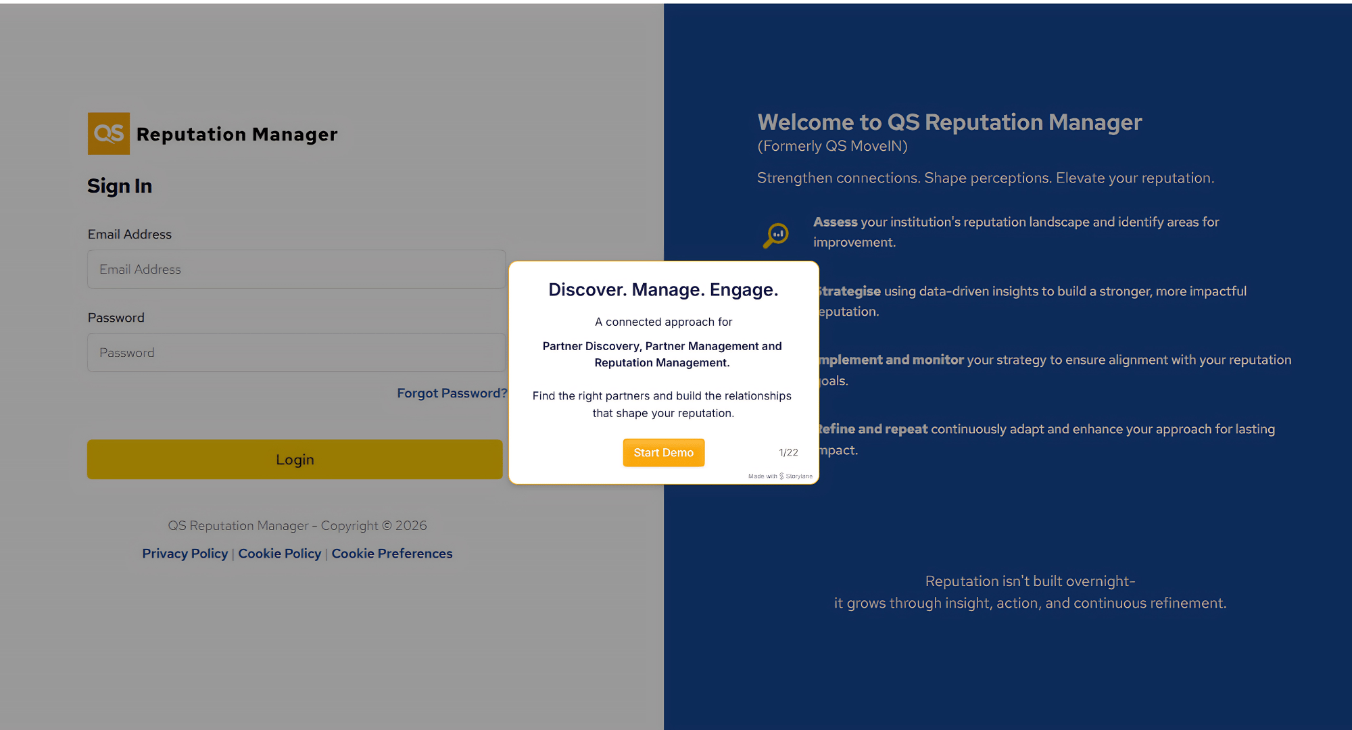The height and width of the screenshot is (730, 1352).
Task: Open the Privacy Policy link
Action: click(x=185, y=553)
